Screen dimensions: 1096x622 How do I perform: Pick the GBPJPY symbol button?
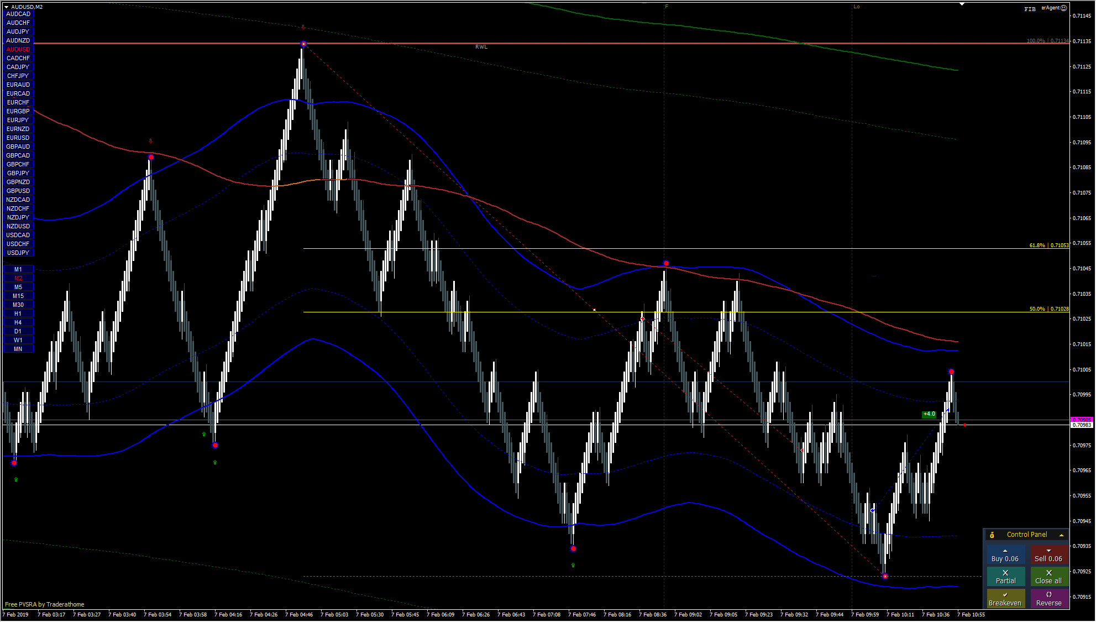coord(18,173)
